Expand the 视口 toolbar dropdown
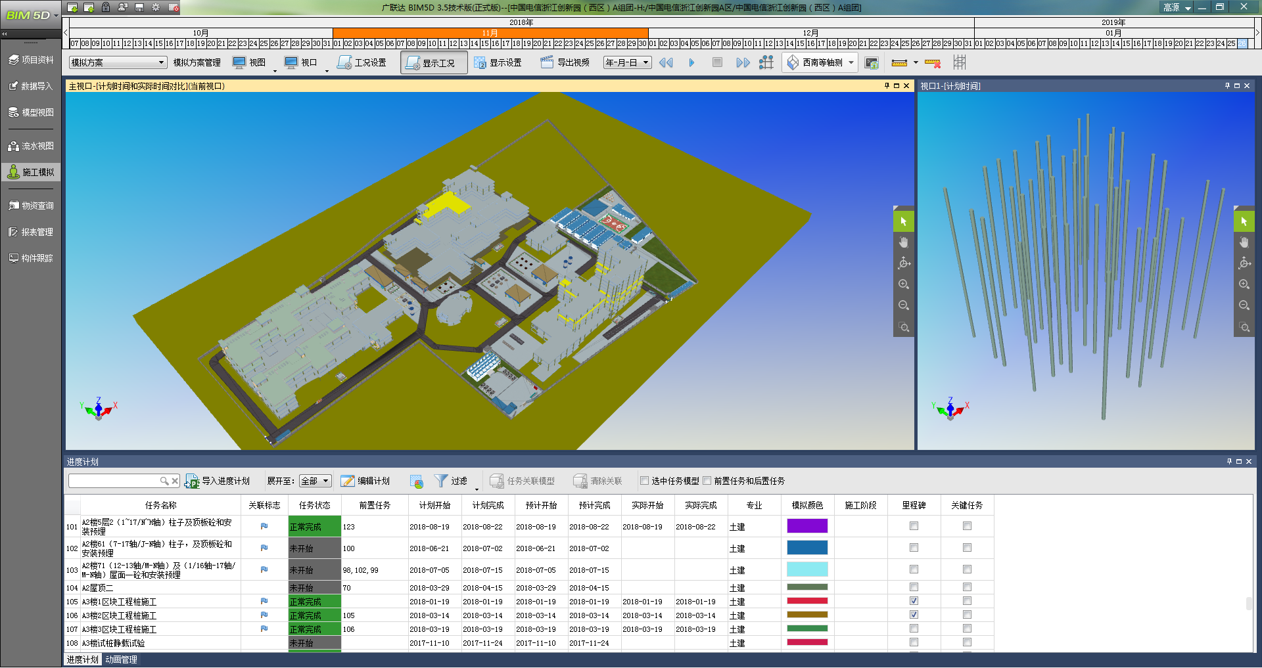 [x=327, y=70]
